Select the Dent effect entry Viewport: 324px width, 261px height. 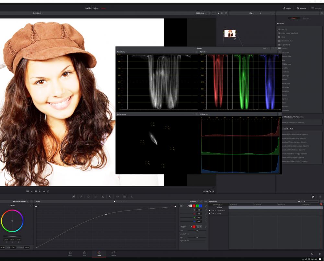coord(283,37)
